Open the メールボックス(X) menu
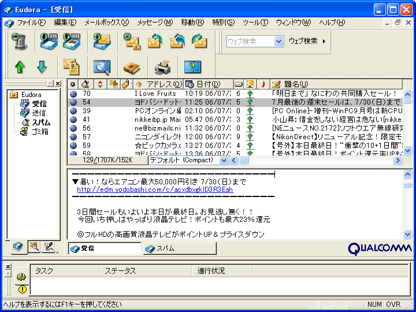Image resolution: width=416 pixels, height=312 pixels. point(106,23)
